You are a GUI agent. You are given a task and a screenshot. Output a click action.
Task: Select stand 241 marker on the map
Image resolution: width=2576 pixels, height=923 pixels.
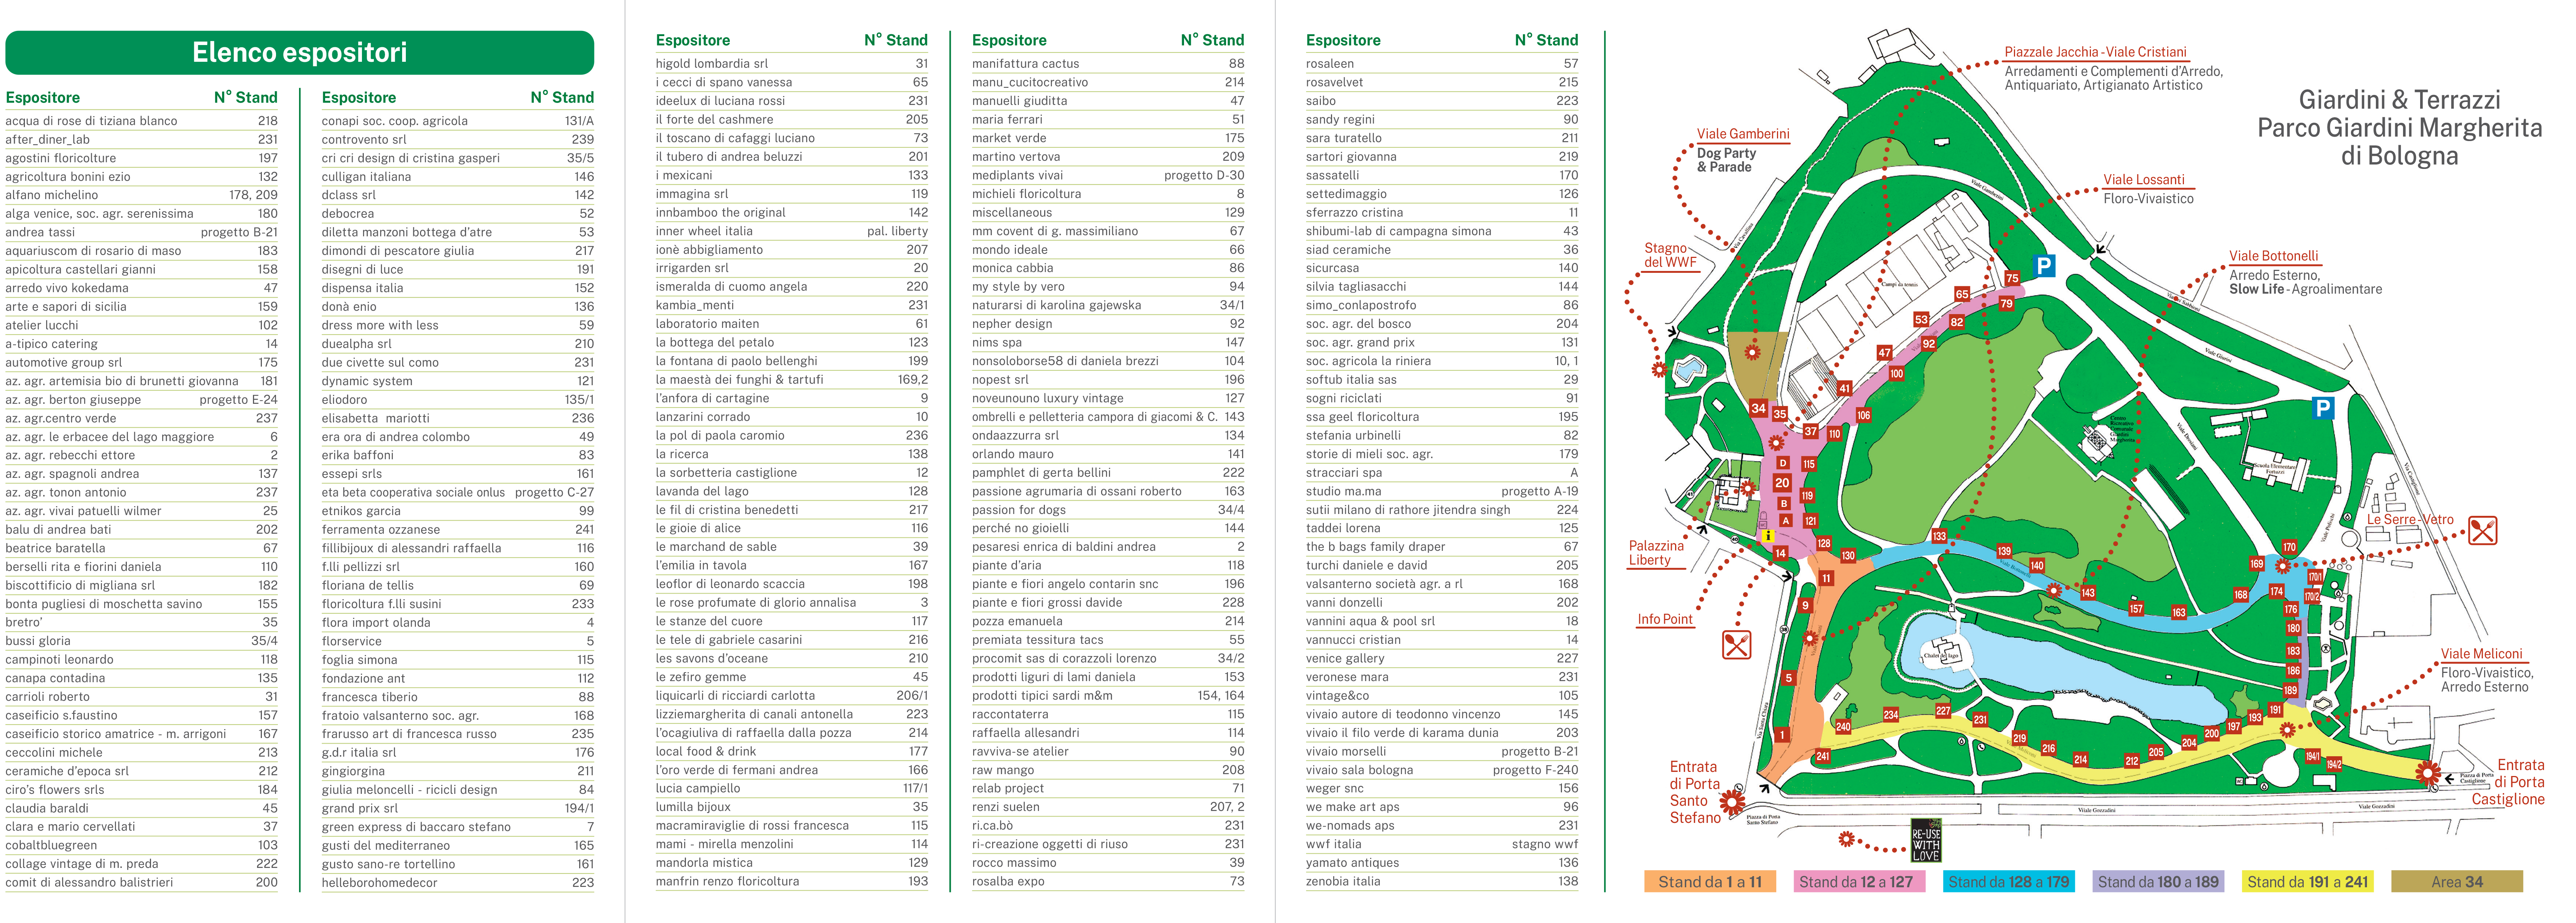1823,756
